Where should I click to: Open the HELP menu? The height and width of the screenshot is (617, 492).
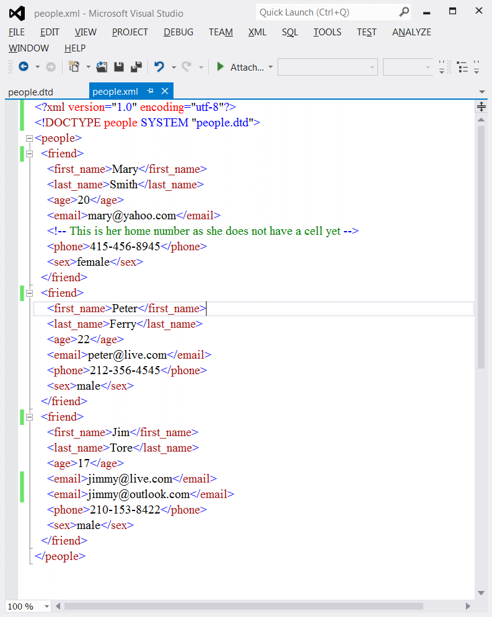pos(75,48)
